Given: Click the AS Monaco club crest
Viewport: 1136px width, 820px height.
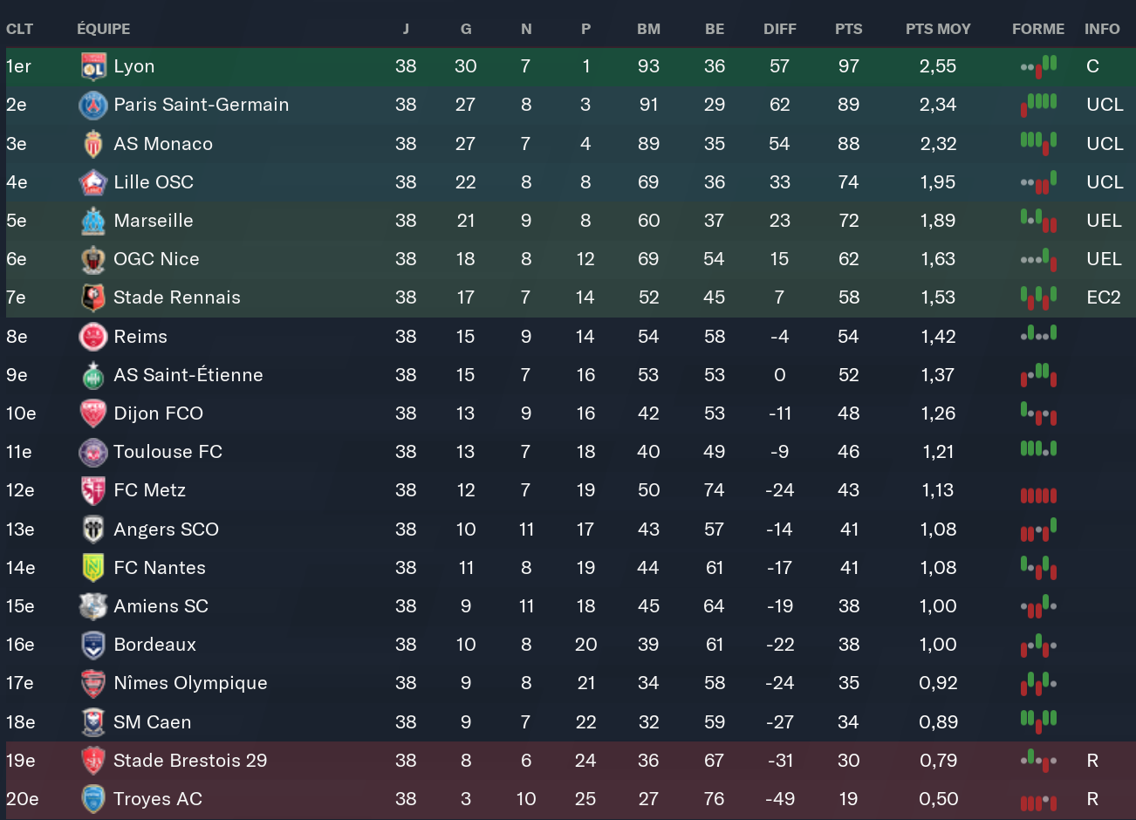Looking at the screenshot, I should pos(93,144).
